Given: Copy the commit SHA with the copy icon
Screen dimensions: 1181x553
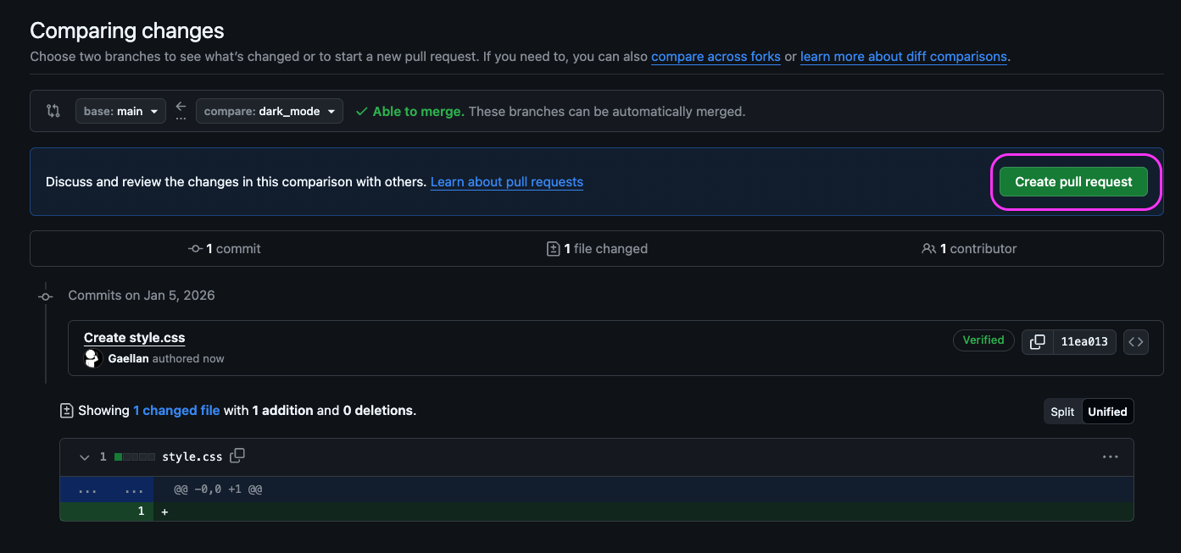Looking at the screenshot, I should click(x=1036, y=341).
